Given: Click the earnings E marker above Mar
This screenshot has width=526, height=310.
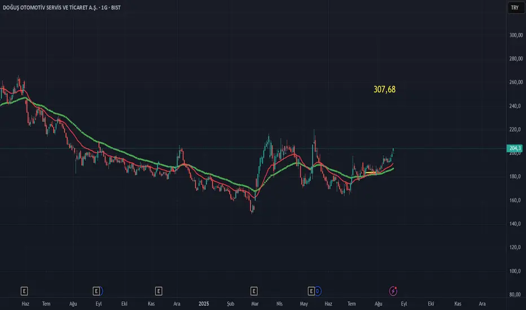Looking at the screenshot, I should click(254, 291).
